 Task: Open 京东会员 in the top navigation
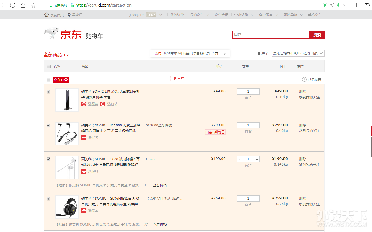(x=221, y=15)
